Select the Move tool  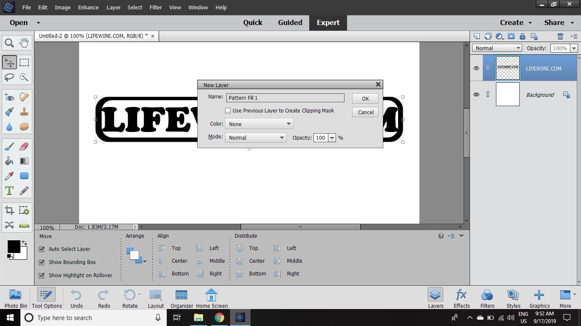9,62
